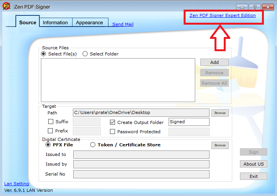Click the Prefix text field
Image resolution: width=277 pixels, height=196 pixels.
pos(87,131)
